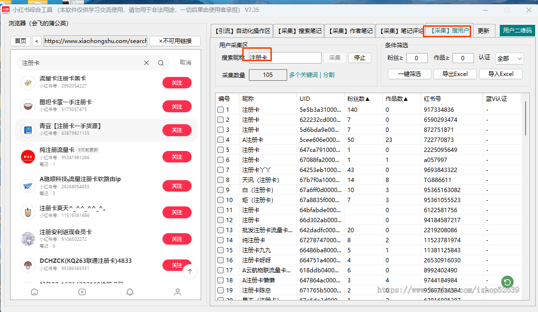Switch to the 【采集】搜索笔记 tab
Image resolution: width=538 pixels, height=312 pixels.
(300, 31)
